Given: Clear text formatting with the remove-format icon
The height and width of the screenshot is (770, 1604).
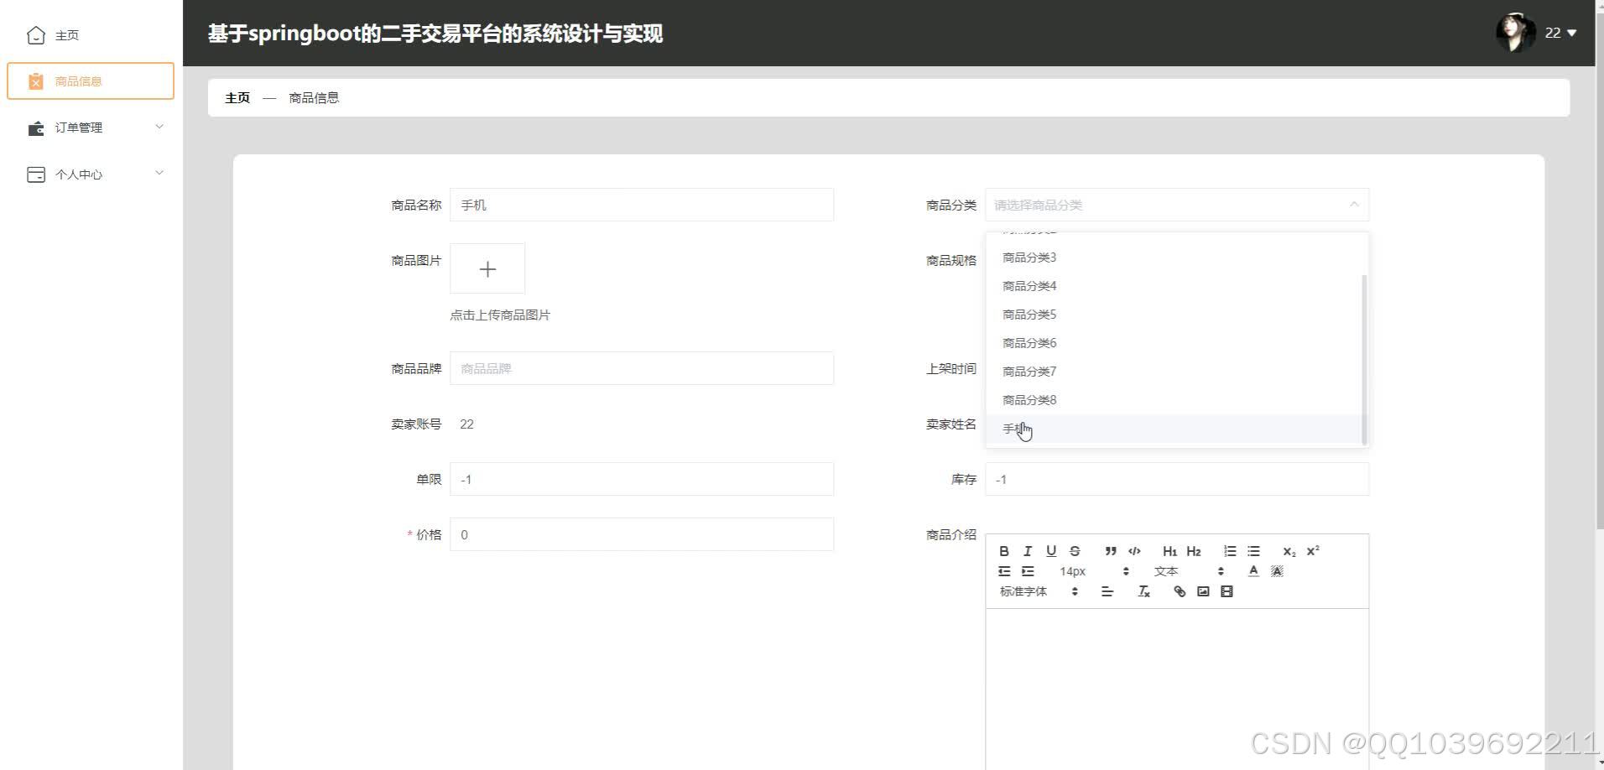Looking at the screenshot, I should click(1144, 591).
